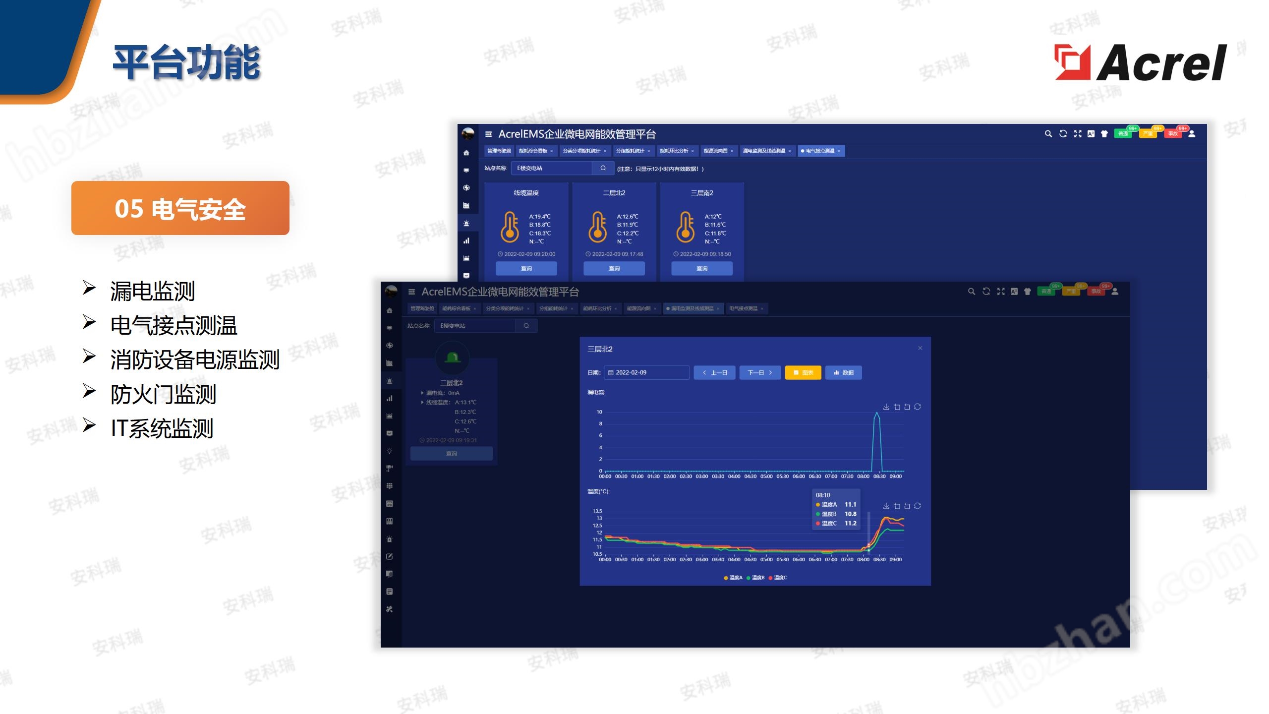This screenshot has width=1269, height=714.
Task: Toggle the 温度A legend series
Action: 733,578
